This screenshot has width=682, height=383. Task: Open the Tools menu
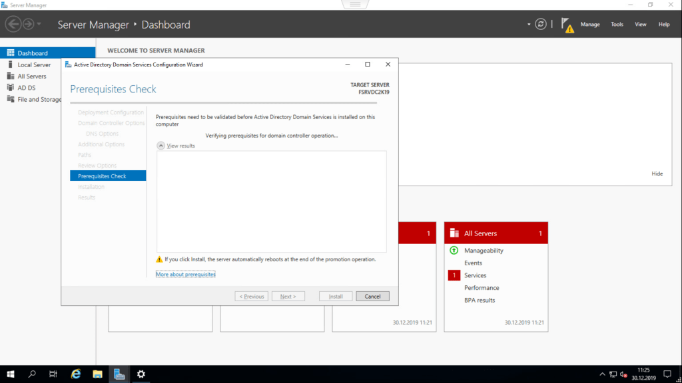[x=617, y=25]
